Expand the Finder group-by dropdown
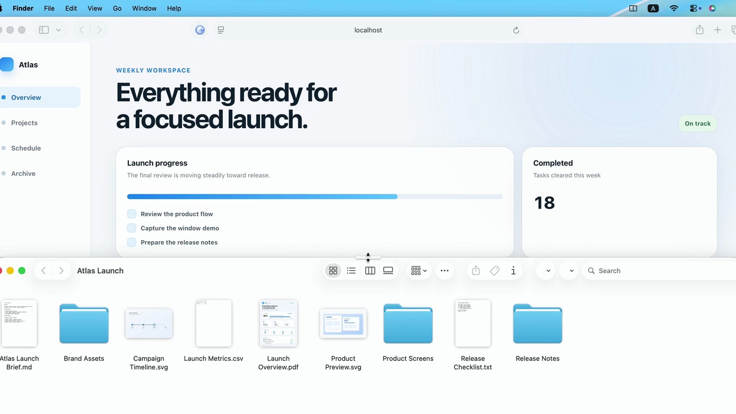Image resolution: width=736 pixels, height=414 pixels. tap(418, 271)
